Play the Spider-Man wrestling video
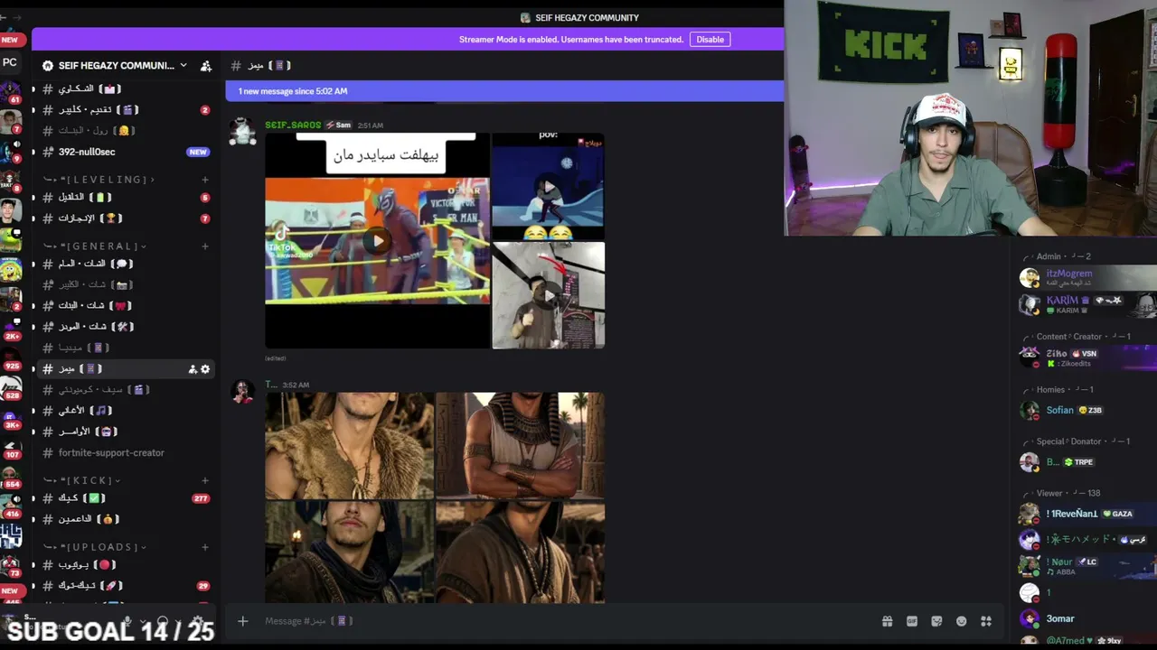 click(377, 240)
